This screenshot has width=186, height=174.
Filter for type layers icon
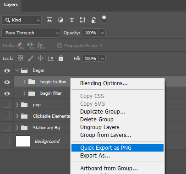tap(72, 20)
